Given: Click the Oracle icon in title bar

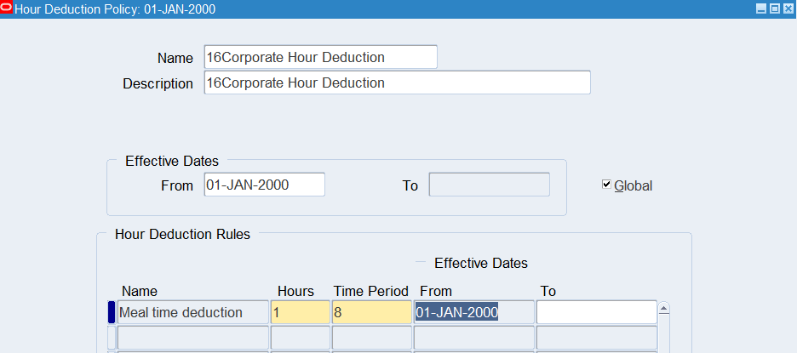Looking at the screenshot, I should click(8, 9).
